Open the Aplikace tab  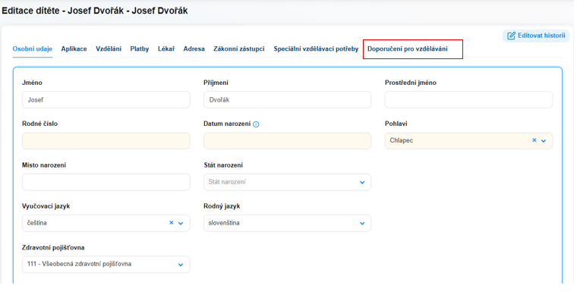[x=74, y=49]
